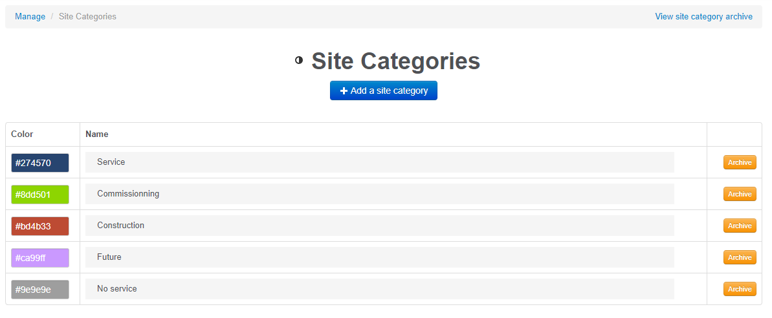Archive the Future category
772x318 pixels.
[x=740, y=258]
